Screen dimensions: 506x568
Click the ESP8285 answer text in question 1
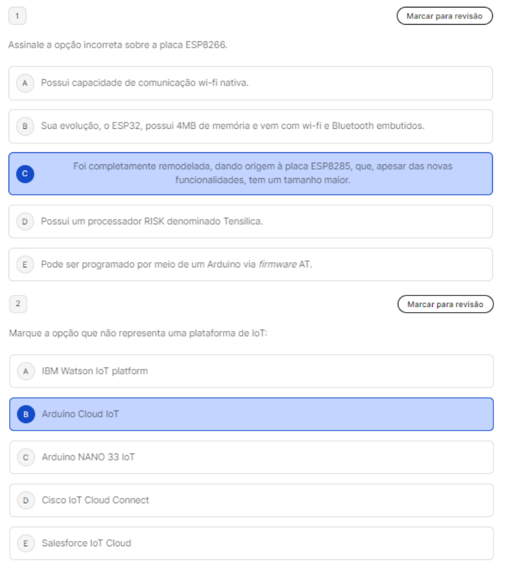(263, 173)
